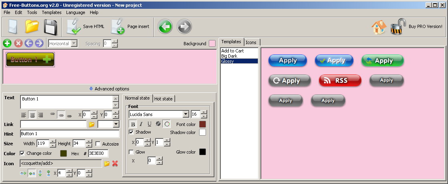
Task: Open the File menu
Action: [x=7, y=12]
